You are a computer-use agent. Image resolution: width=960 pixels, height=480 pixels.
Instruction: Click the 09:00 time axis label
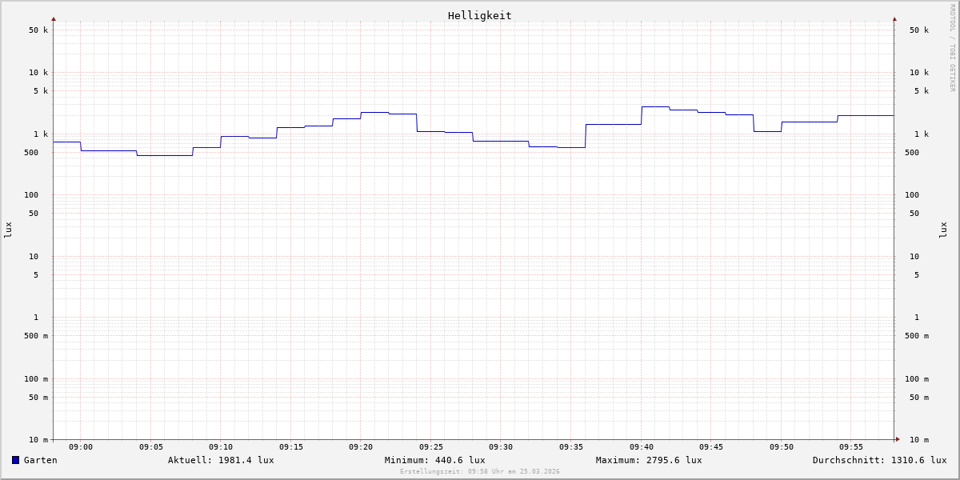point(81,447)
